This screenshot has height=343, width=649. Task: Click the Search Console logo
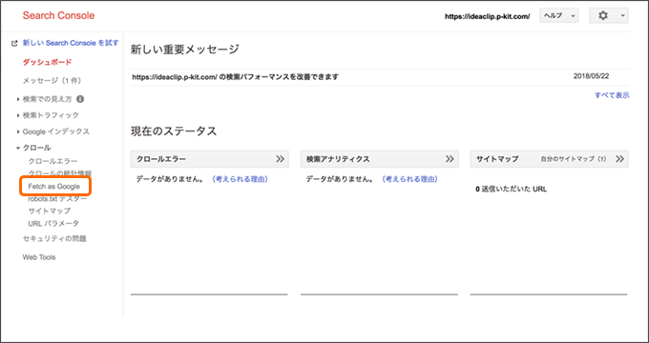58,15
